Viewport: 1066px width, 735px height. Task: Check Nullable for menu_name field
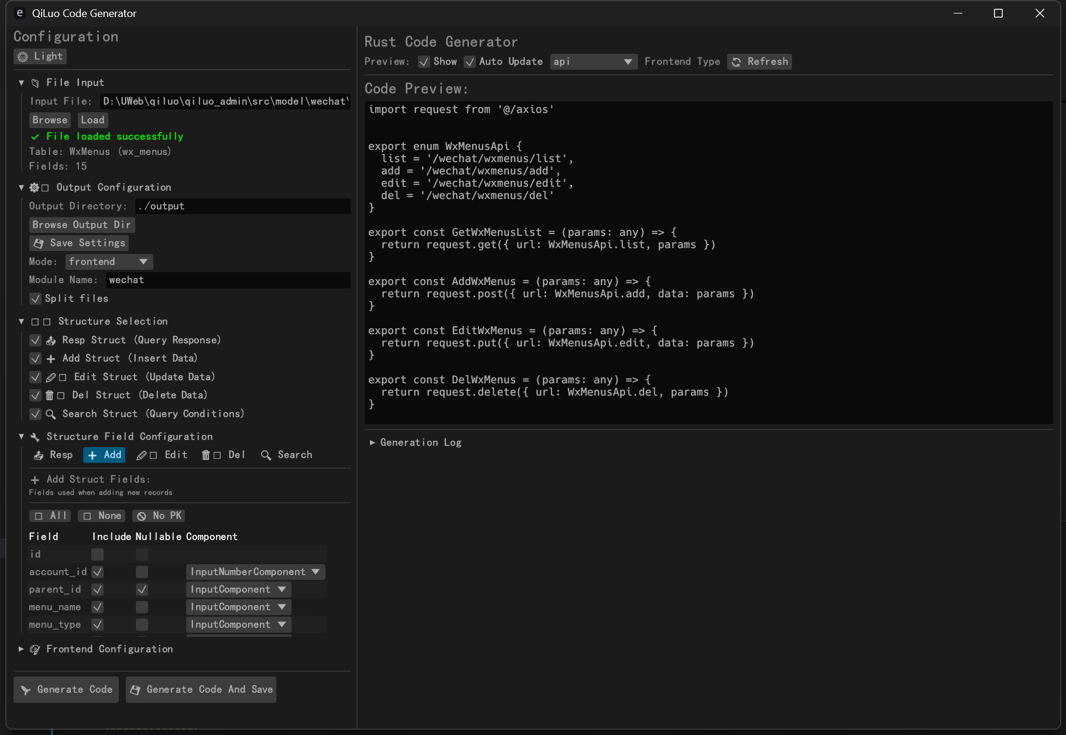(x=142, y=607)
